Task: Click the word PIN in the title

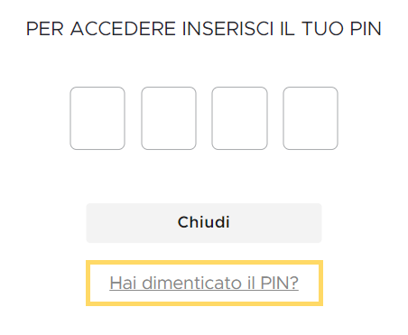Action: (x=366, y=29)
